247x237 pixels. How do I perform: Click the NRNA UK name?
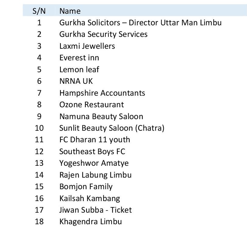coord(76,81)
